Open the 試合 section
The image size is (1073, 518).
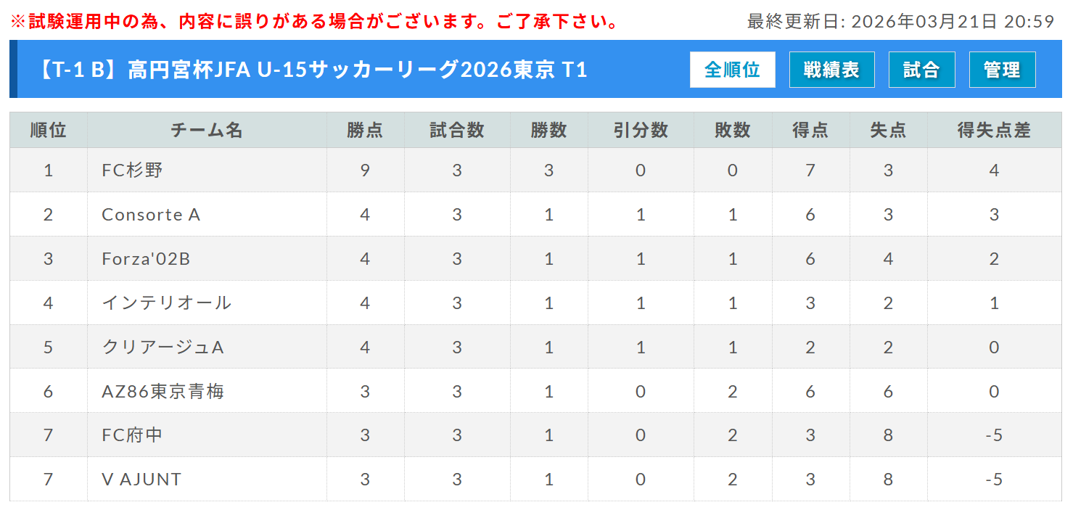pos(921,70)
